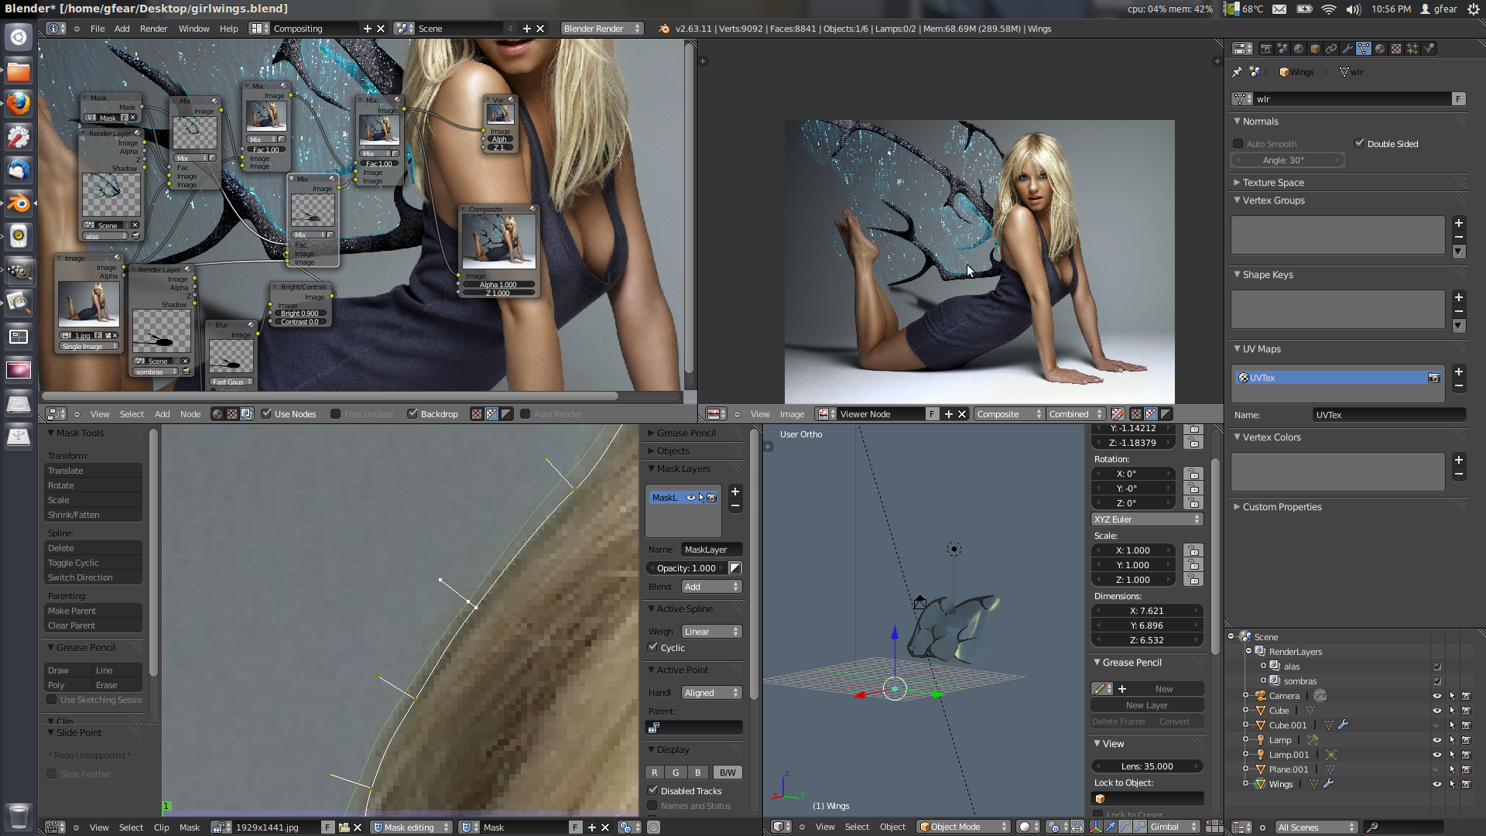Viewport: 1486px width, 836px height.
Task: Open the Object constraints chain tab
Action: pyautogui.click(x=1331, y=49)
